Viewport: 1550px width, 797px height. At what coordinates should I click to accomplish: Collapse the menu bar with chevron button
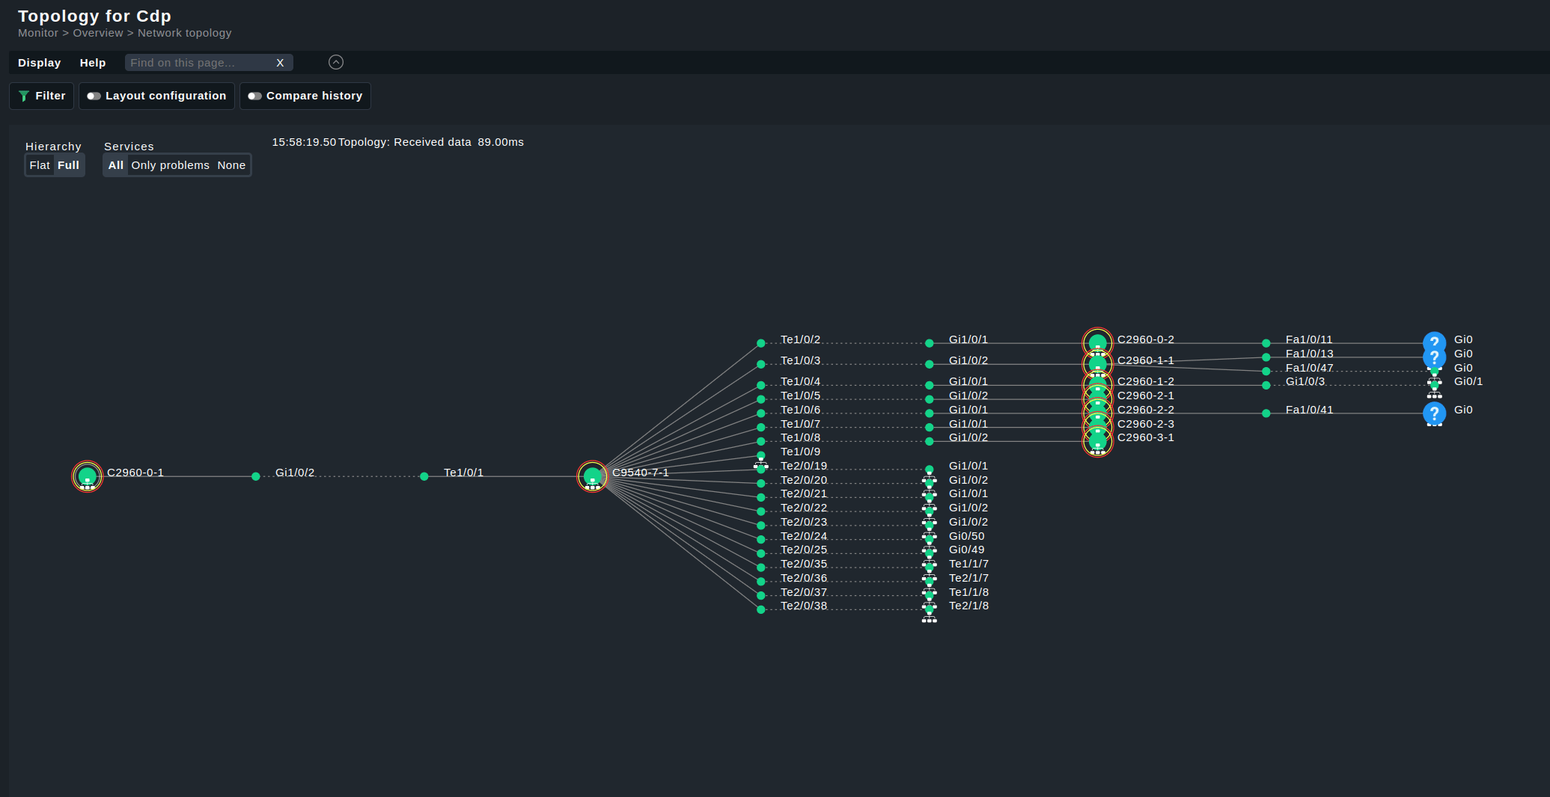pyautogui.click(x=336, y=63)
